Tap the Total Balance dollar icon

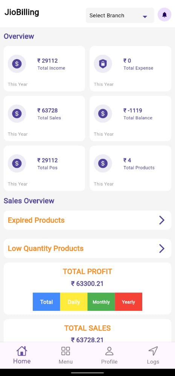pos(103,114)
